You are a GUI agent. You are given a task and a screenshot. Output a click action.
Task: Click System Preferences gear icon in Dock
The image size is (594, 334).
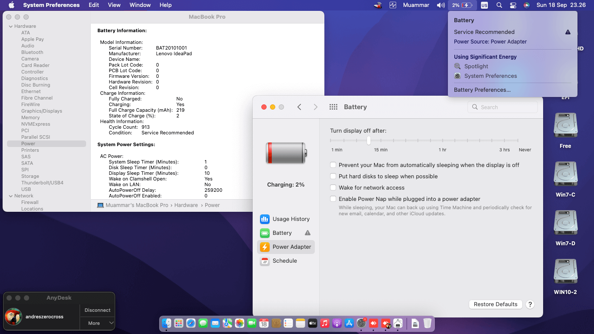pyautogui.click(x=361, y=323)
